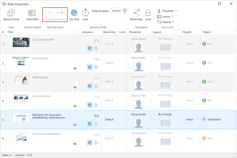
Task: Toggle auto advance timer for Duurzaam bedrijf
Action: 96,48
